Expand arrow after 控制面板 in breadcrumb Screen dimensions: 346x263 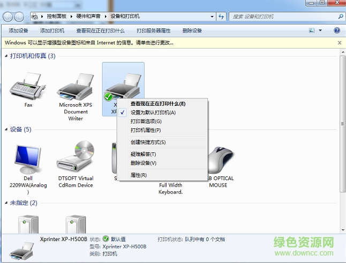pos(71,17)
